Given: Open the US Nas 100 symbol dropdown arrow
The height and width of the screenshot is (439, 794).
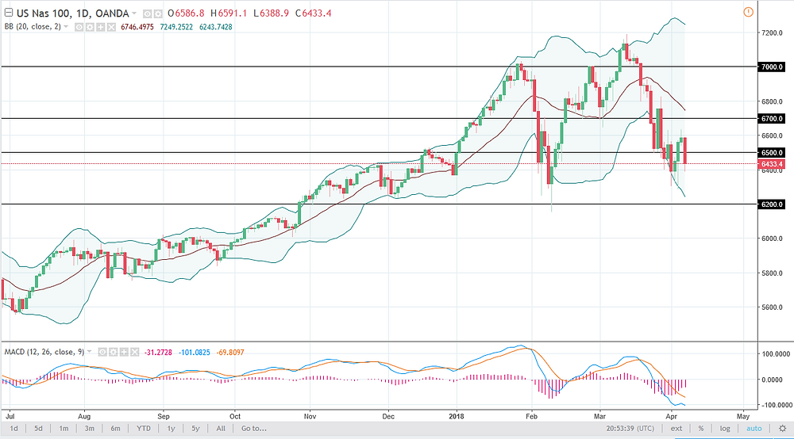Looking at the screenshot, I should click(x=134, y=13).
